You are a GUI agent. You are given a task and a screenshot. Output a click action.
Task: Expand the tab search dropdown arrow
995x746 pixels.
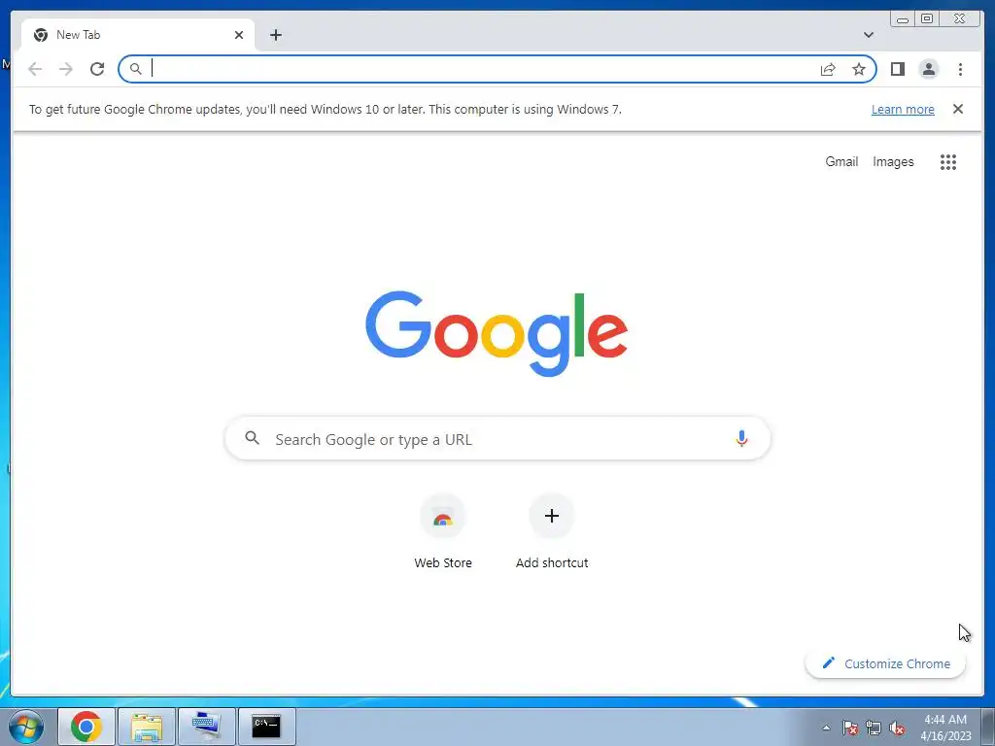tap(868, 35)
